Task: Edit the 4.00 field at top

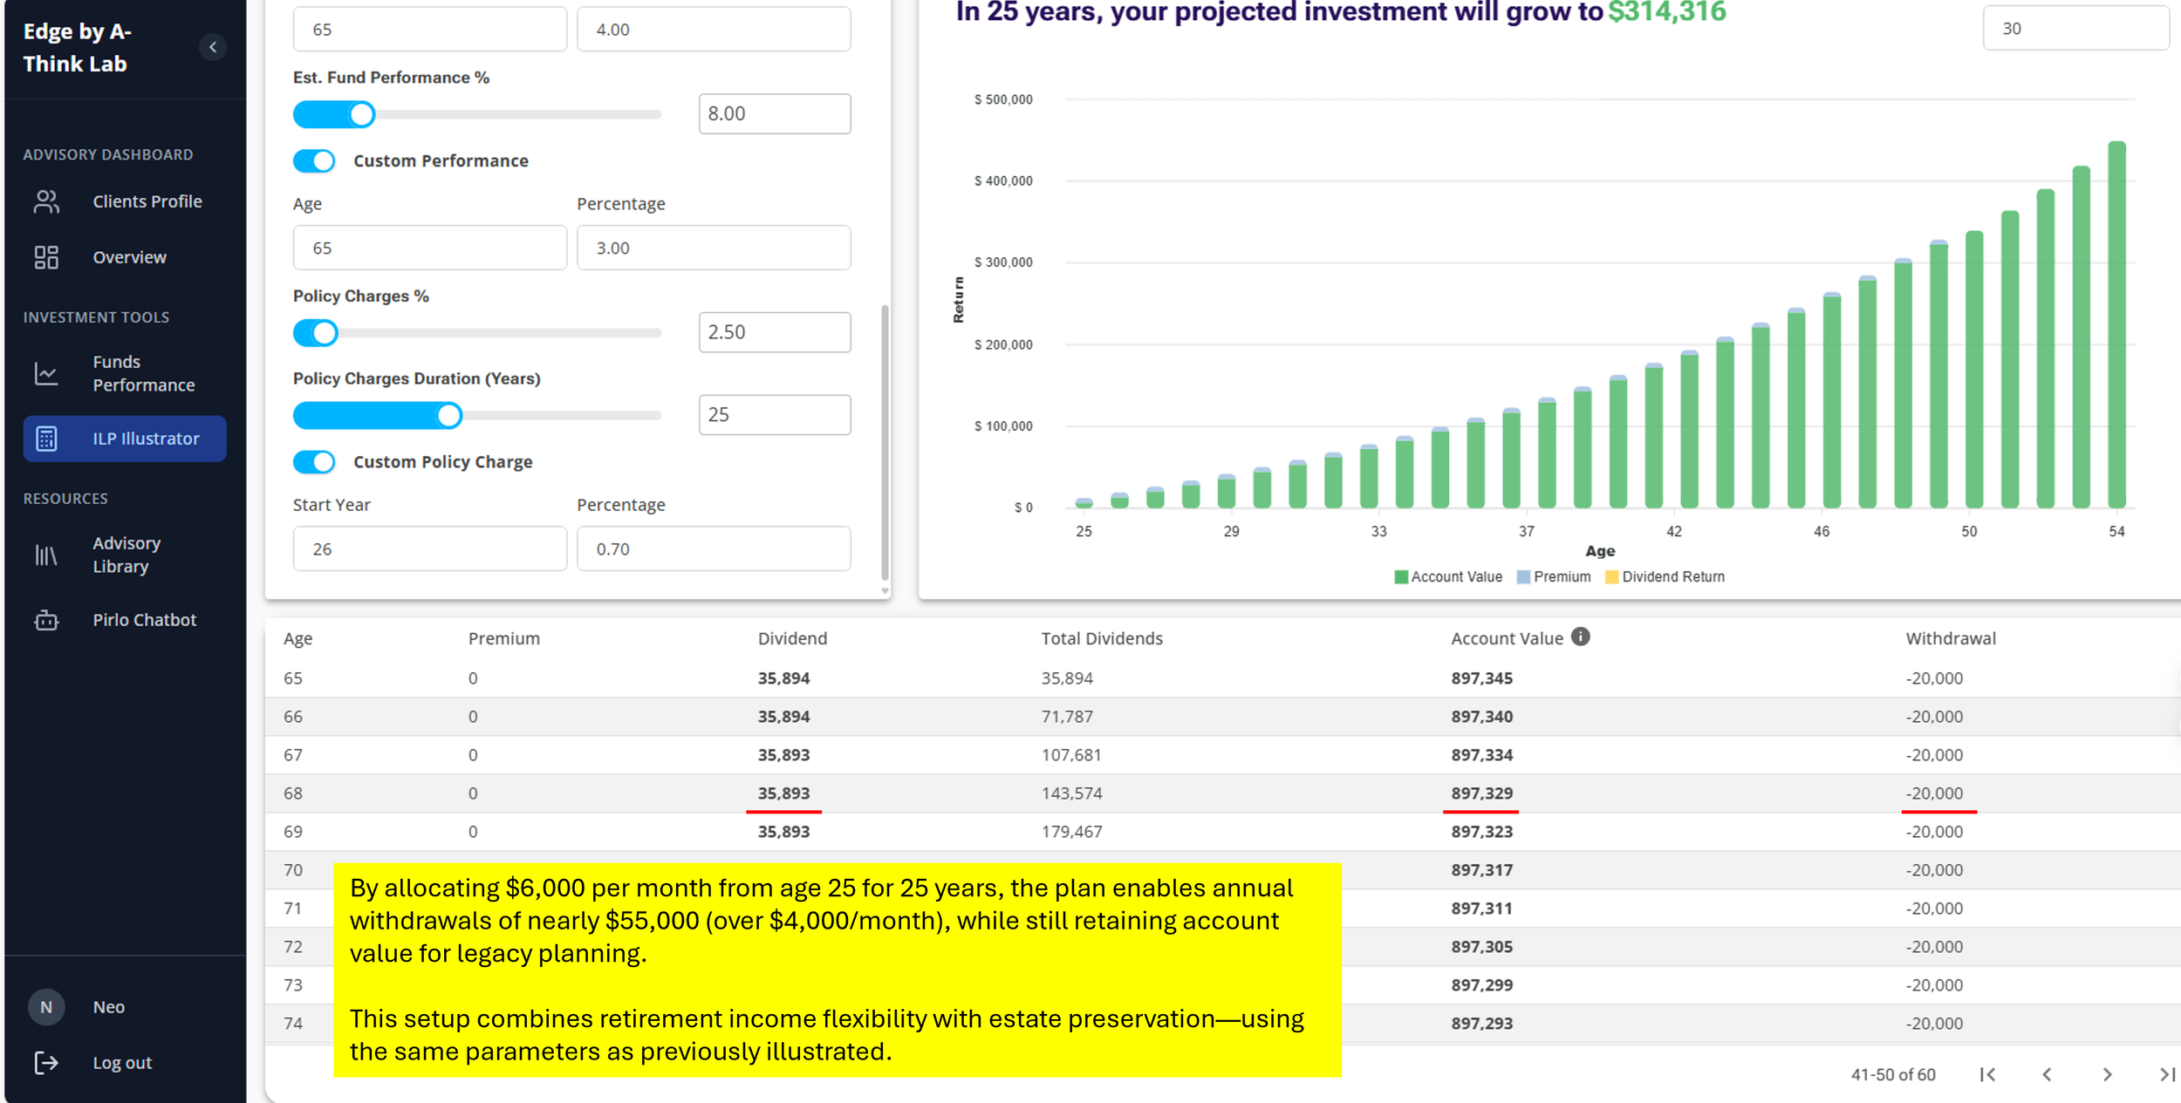Action: pyautogui.click(x=714, y=29)
